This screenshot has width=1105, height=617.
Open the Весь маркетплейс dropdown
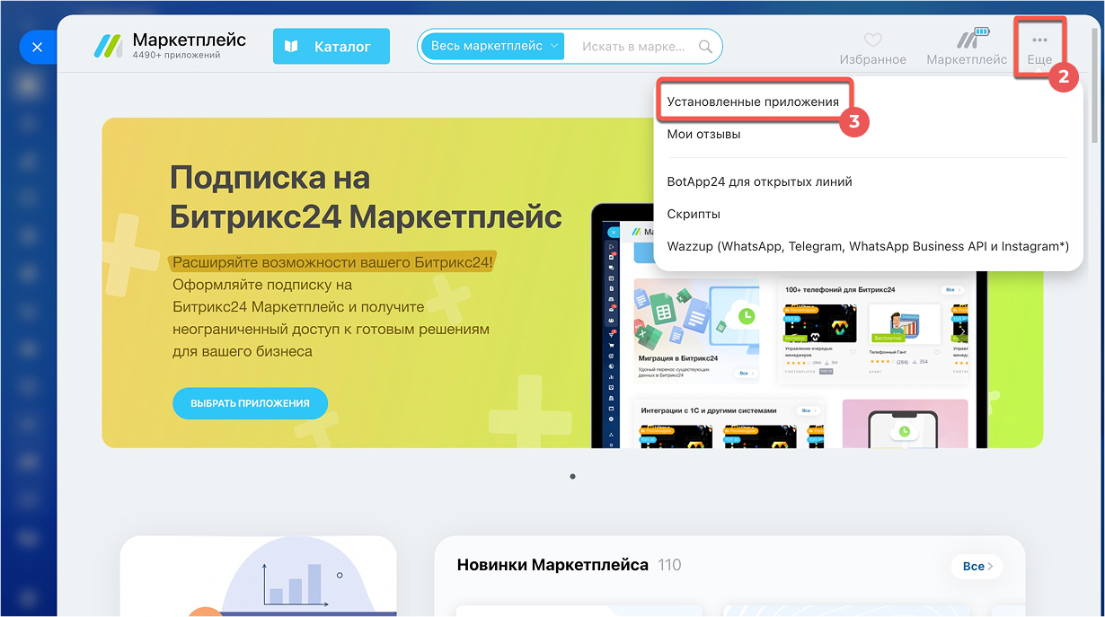point(492,47)
